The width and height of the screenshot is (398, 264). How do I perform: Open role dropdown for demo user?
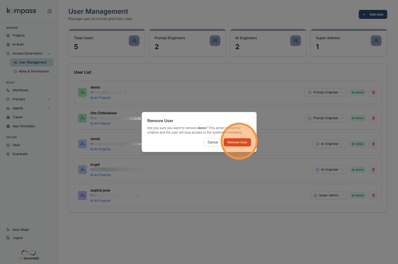[326, 92]
